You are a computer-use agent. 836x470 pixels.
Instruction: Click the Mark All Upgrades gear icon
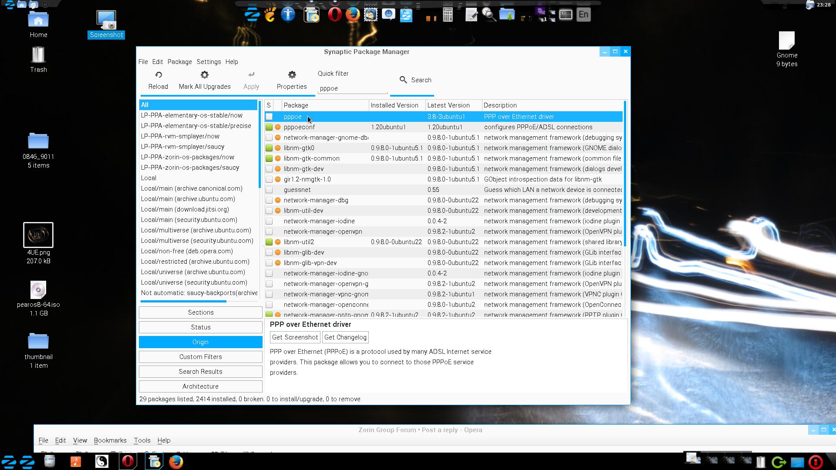(x=205, y=75)
